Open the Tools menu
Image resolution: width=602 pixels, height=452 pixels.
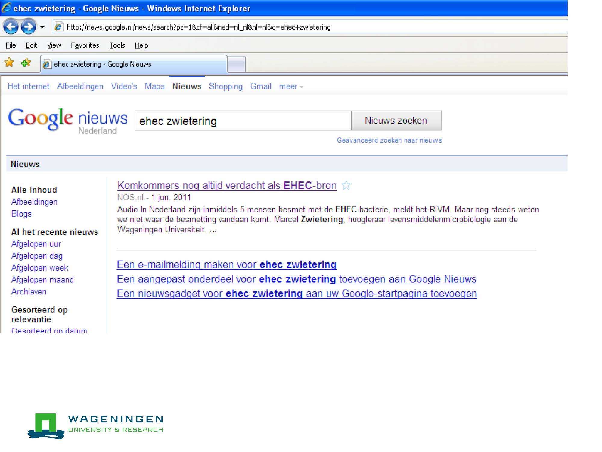(x=117, y=46)
